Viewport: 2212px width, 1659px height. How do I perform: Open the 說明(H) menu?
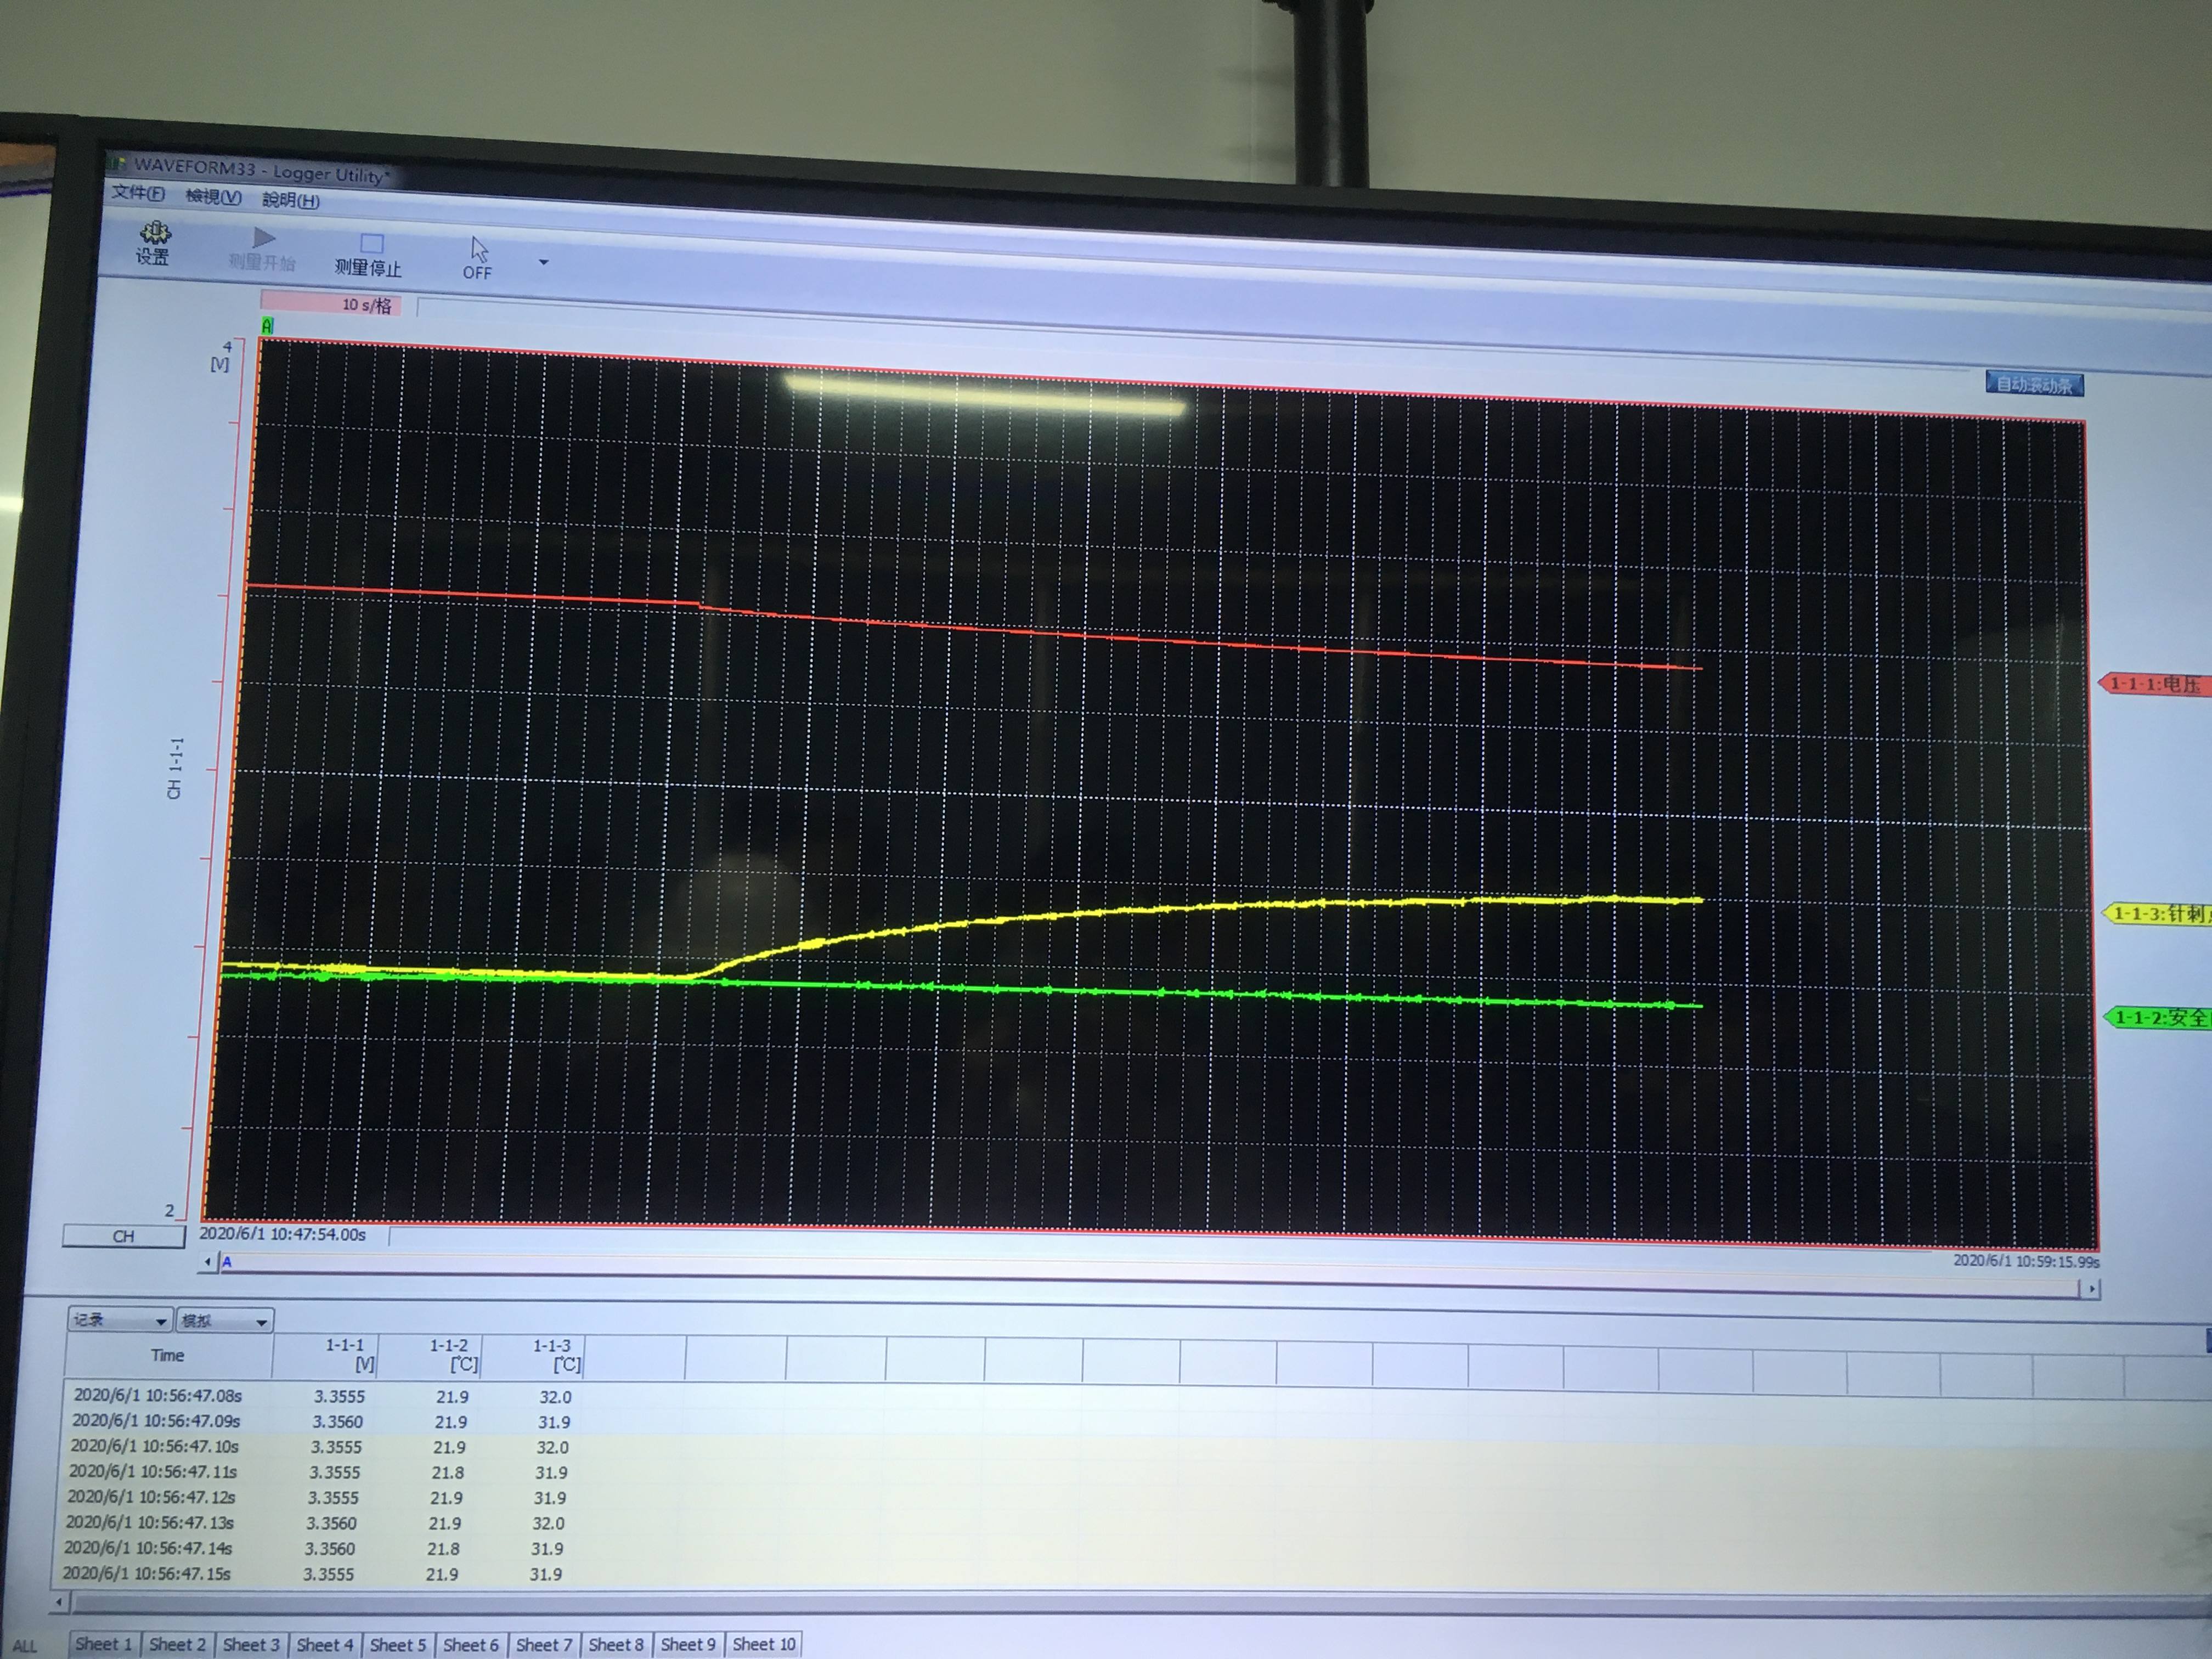click(x=291, y=200)
